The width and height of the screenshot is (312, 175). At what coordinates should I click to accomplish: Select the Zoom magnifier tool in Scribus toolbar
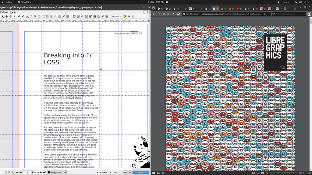[35, 16]
